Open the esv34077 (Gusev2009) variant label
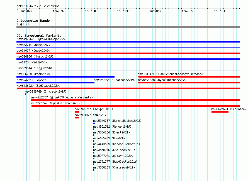The image size is (248, 181). pos(33,51)
